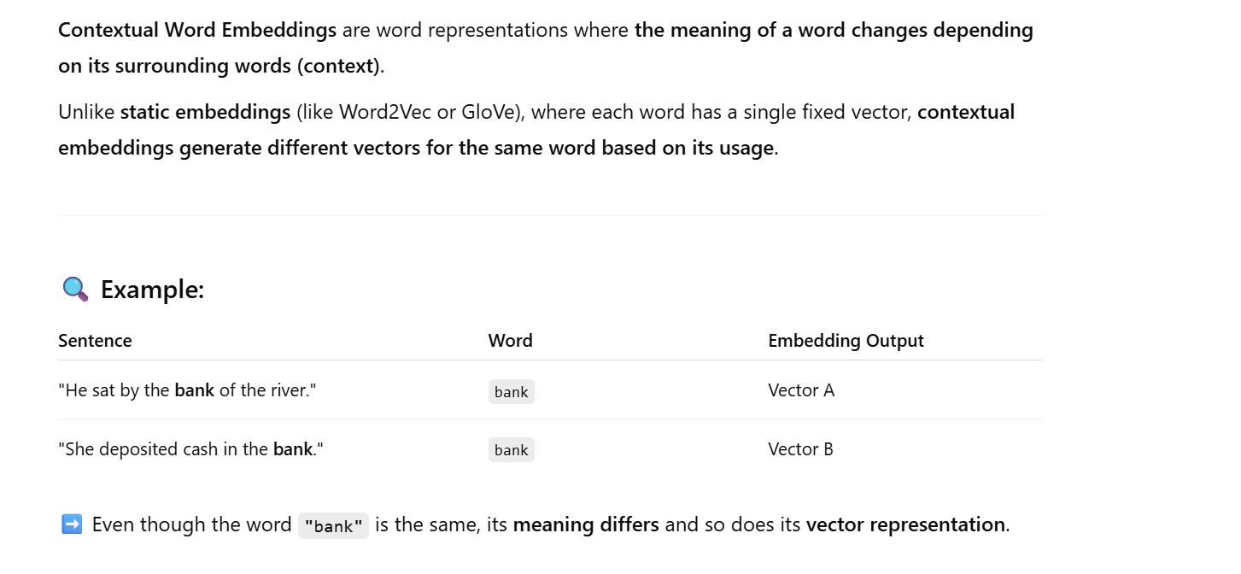Select the Embedding Output column header

(x=846, y=341)
